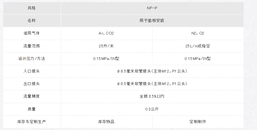Click the 适用气体 row label
This screenshot has width=257, height=130.
[x=32, y=33]
